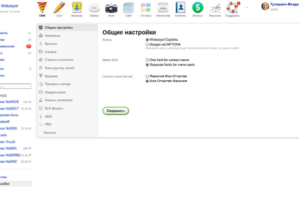Image resolution: width=299 pixels, height=197 pixels.
Task: Open Страны и регионы settings
Action: [58, 60]
